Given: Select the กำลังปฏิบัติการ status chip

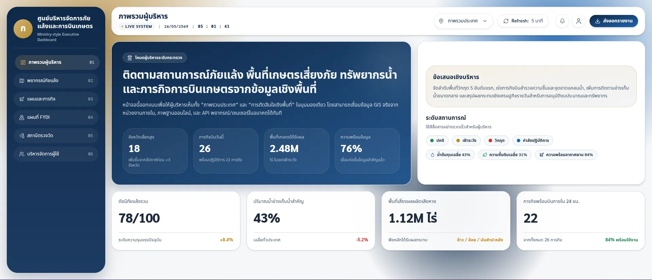Looking at the screenshot, I should point(533,141).
